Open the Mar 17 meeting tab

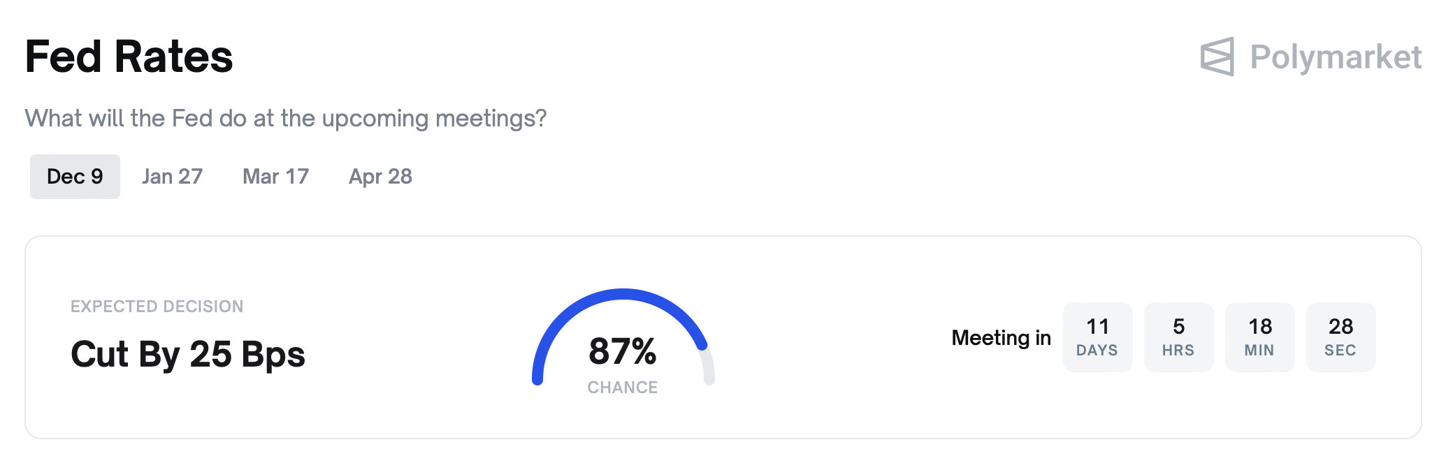[275, 177]
